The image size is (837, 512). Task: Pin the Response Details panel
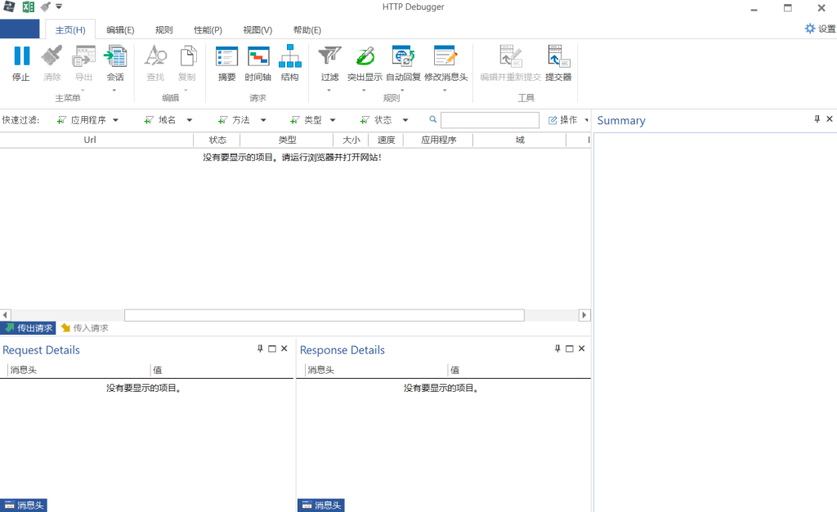tap(557, 348)
